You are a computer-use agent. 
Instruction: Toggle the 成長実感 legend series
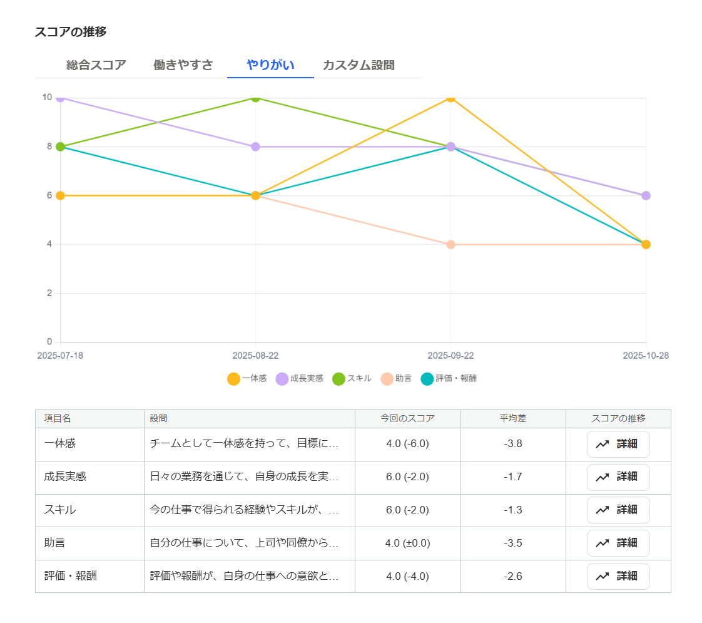coord(300,378)
